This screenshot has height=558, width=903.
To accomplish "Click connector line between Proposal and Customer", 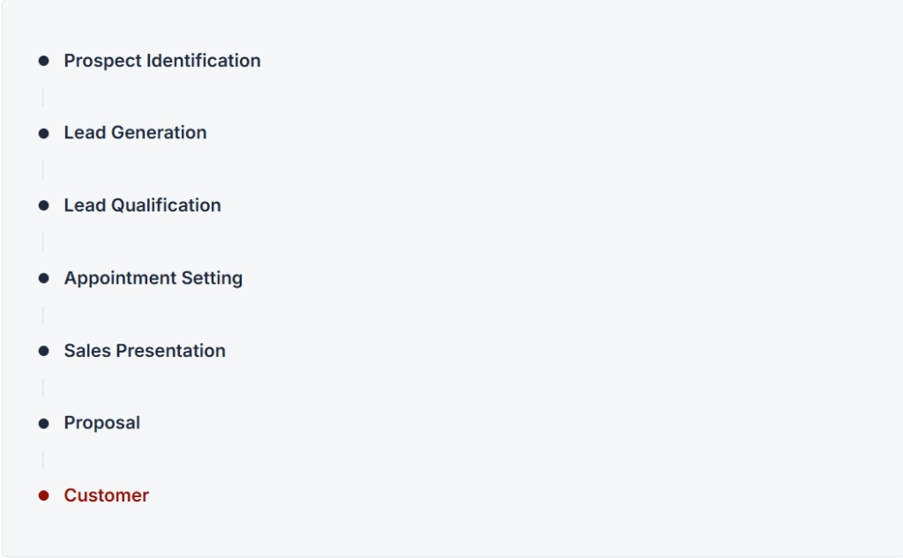I will [x=42, y=459].
